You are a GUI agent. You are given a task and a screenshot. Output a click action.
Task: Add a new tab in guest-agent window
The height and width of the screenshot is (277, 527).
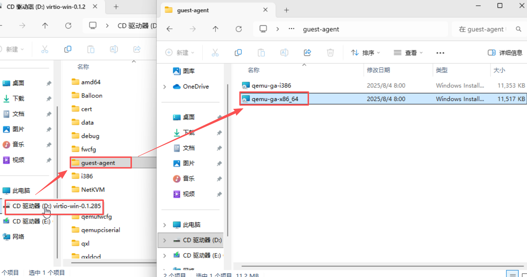click(x=287, y=10)
